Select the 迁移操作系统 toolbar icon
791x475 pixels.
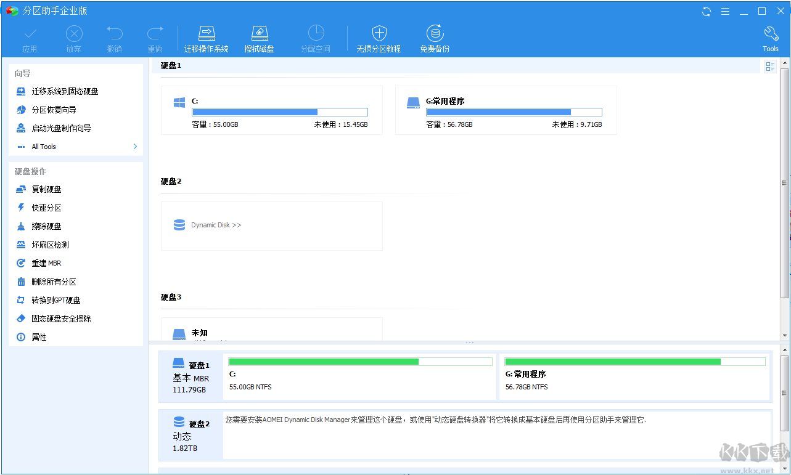coord(206,37)
